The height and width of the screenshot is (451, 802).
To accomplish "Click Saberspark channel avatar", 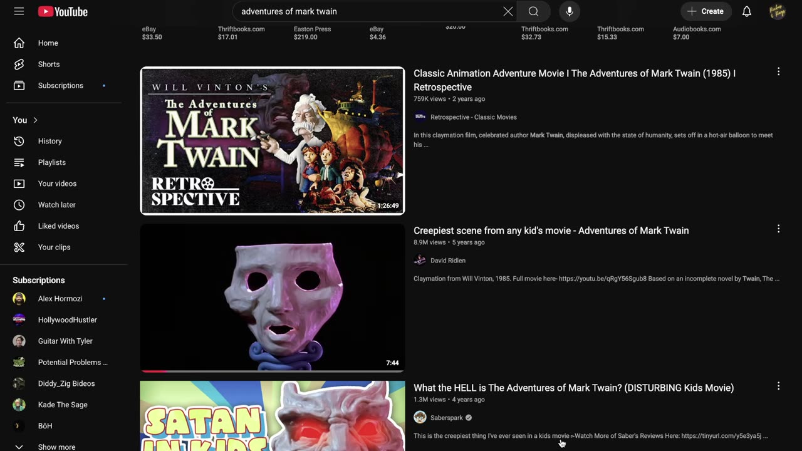I will (x=420, y=418).
